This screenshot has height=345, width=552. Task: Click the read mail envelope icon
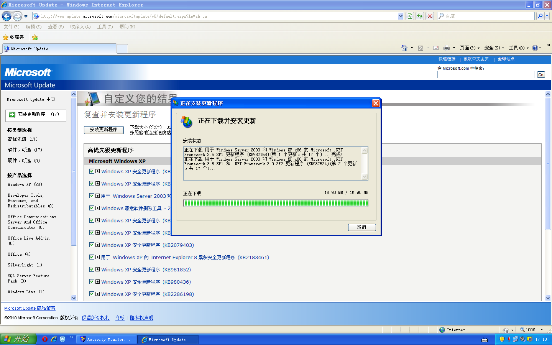(x=436, y=48)
